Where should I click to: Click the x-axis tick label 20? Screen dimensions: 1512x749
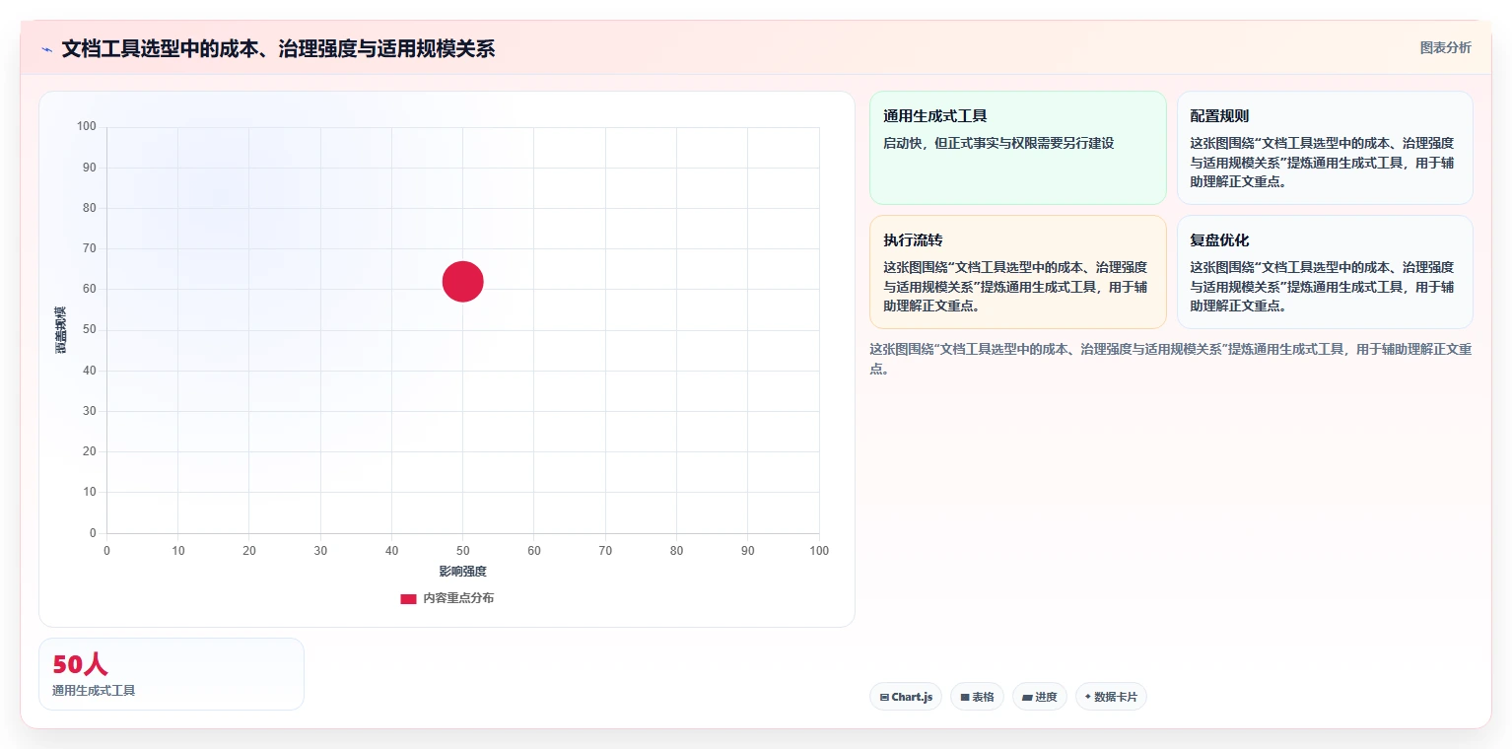tap(249, 551)
